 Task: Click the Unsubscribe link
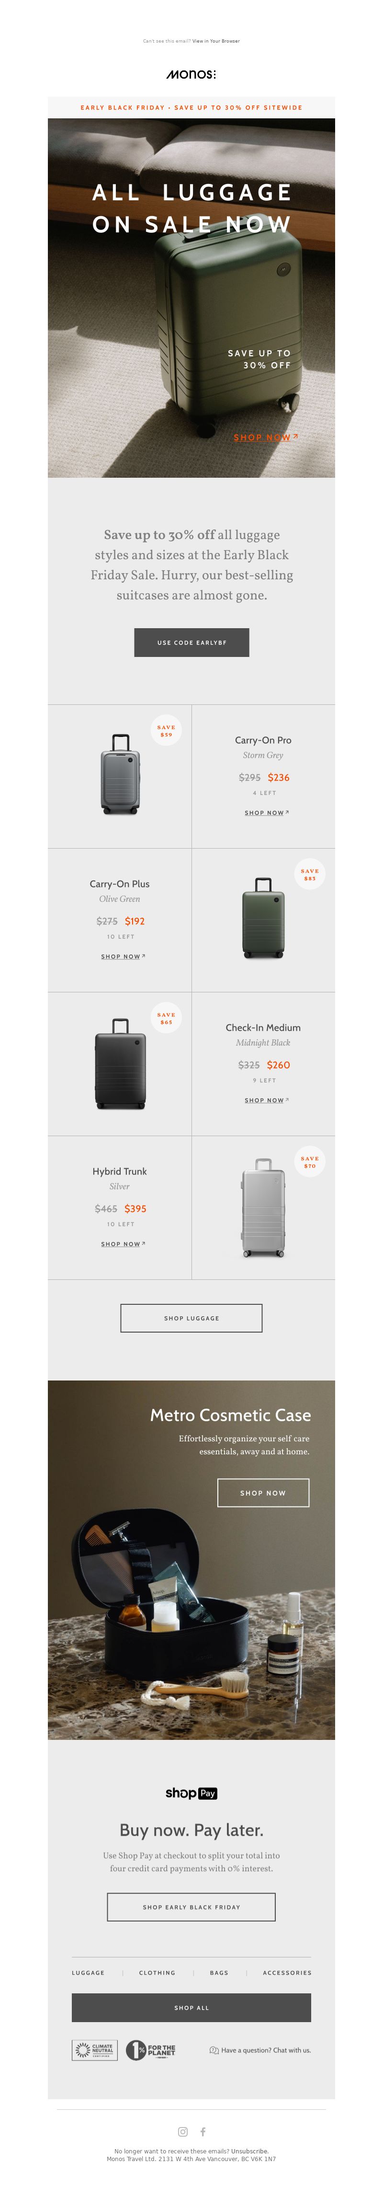[250, 2151]
